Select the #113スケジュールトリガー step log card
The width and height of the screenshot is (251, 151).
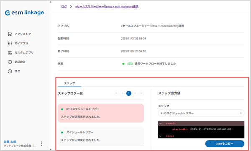pyautogui.click(x=101, y=113)
